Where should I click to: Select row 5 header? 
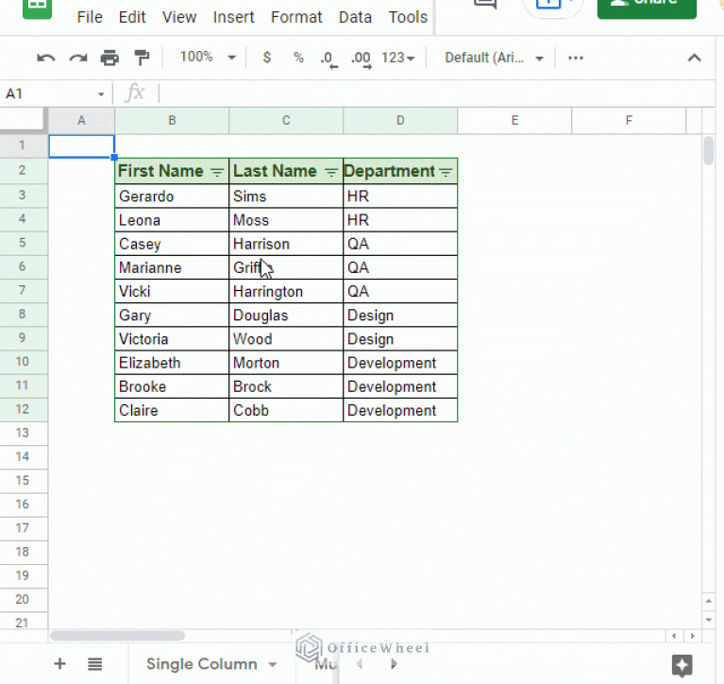pyautogui.click(x=22, y=243)
